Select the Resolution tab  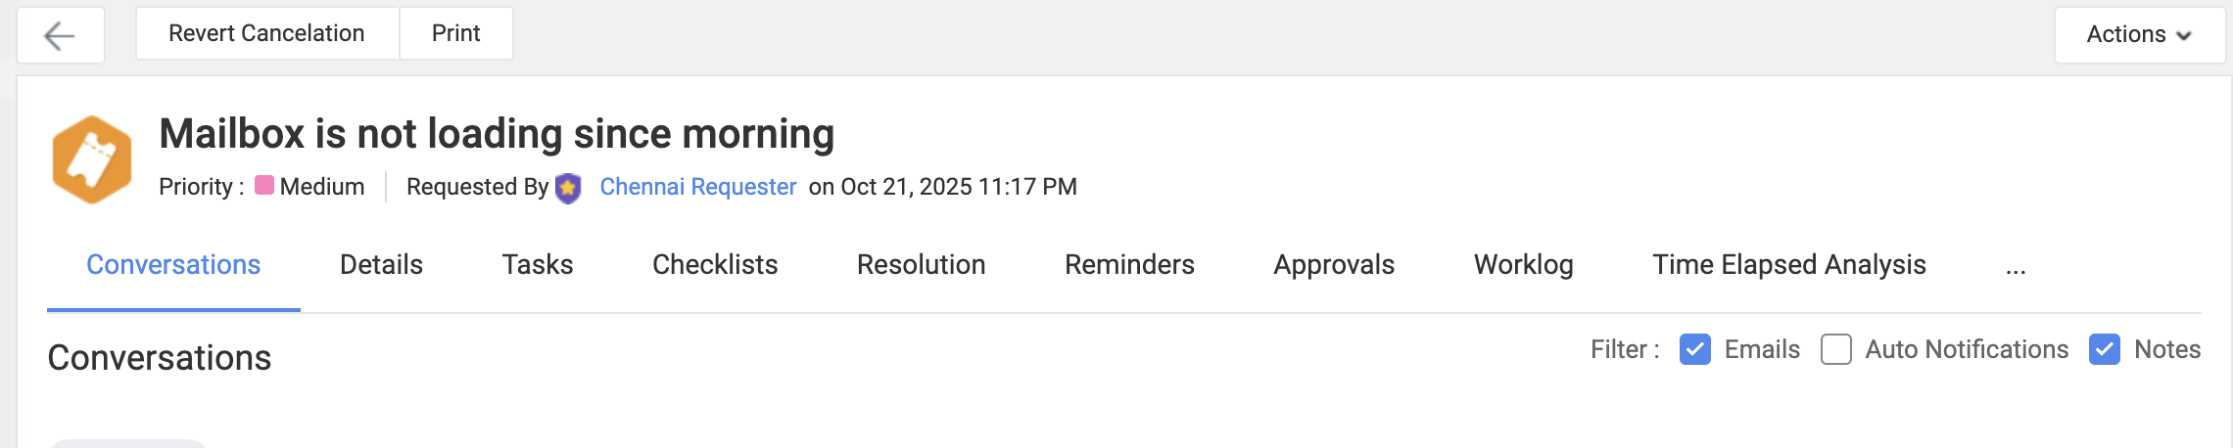[921, 265]
